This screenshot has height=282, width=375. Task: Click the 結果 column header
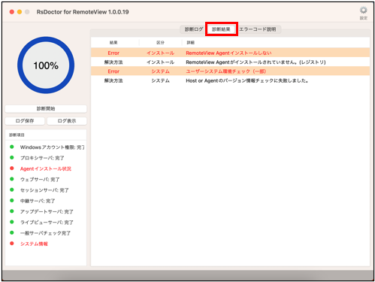tap(113, 43)
